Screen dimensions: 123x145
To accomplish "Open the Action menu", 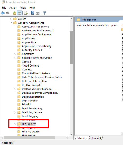I will [13, 8].
